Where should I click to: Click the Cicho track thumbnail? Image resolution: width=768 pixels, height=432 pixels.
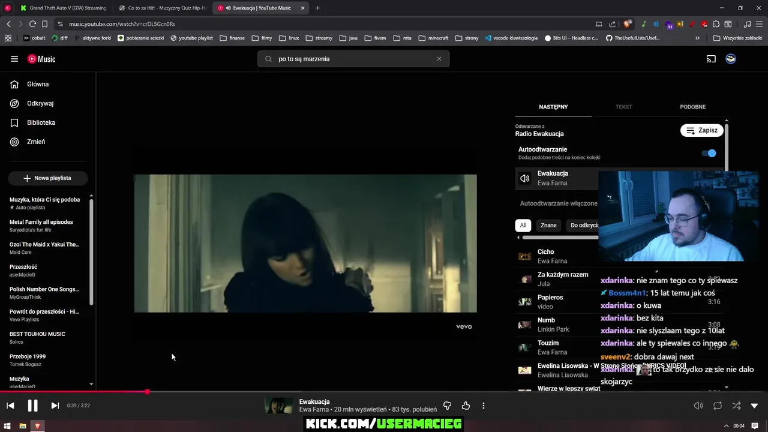click(525, 256)
